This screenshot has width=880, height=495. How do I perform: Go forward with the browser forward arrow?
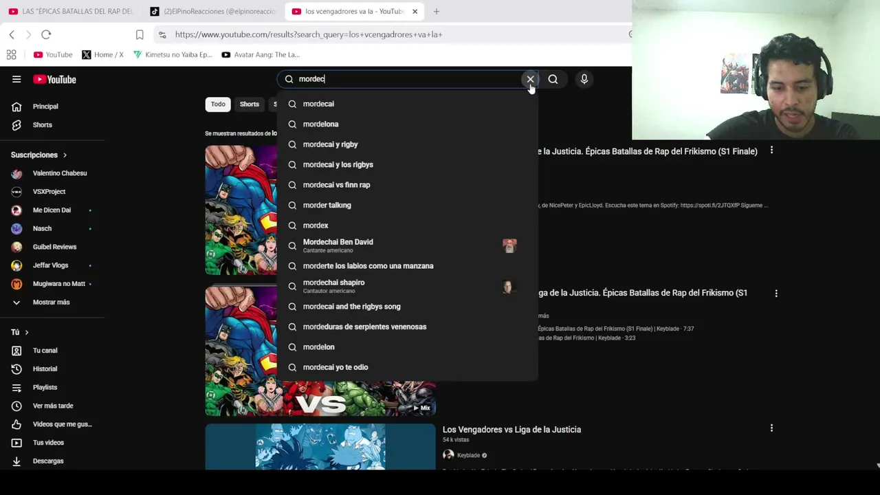[28, 34]
